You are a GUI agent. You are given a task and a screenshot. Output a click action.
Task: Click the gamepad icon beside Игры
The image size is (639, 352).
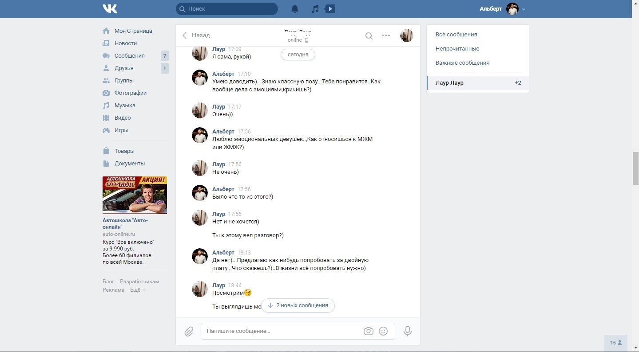[x=106, y=130]
